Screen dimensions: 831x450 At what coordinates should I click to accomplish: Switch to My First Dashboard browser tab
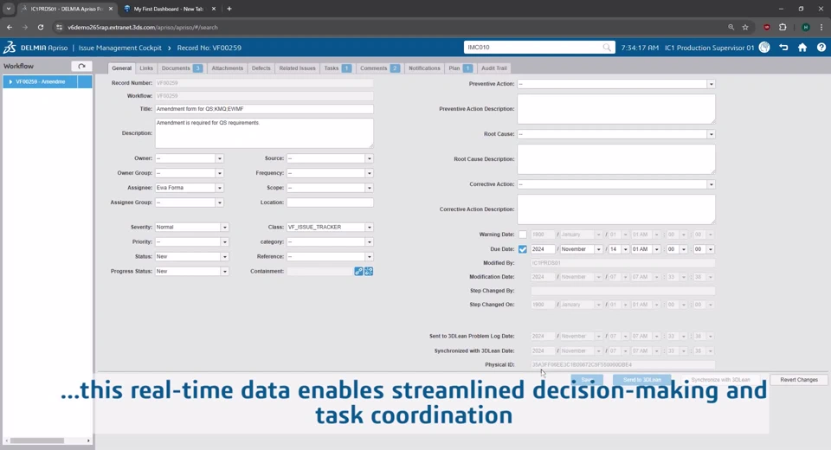pos(169,9)
